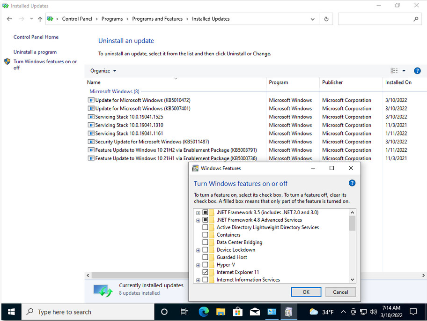This screenshot has height=321, width=427.
Task: Open help in Windows Features dialog
Action: tap(352, 183)
